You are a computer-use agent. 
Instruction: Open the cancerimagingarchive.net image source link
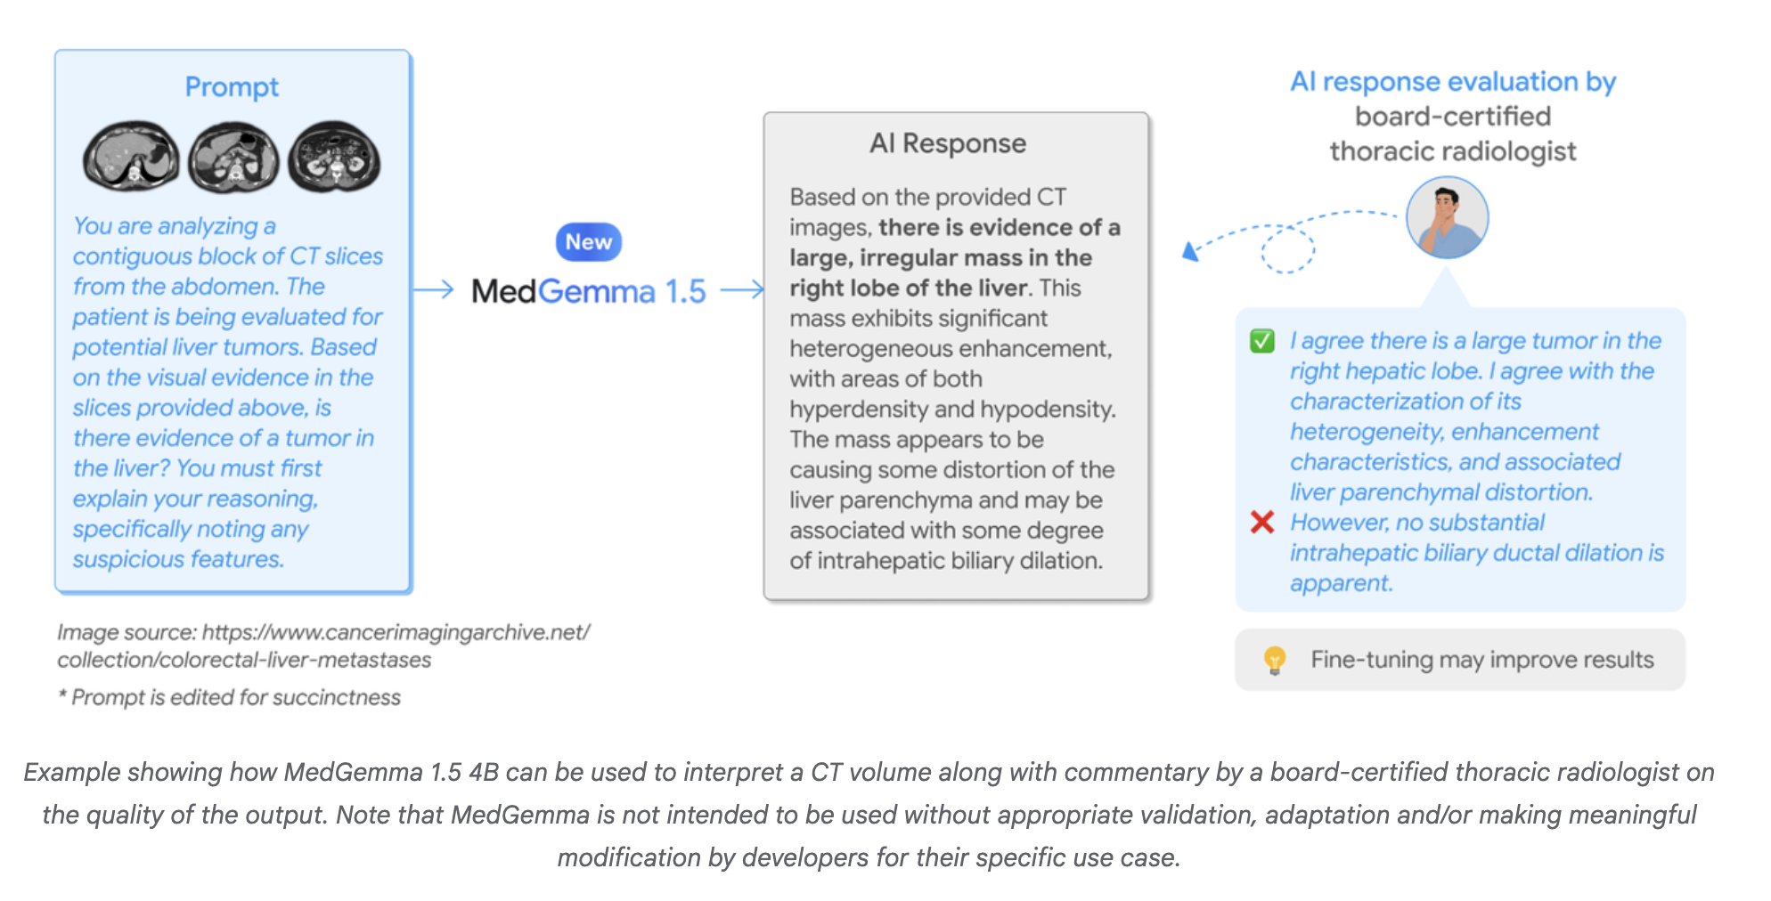pyautogui.click(x=323, y=645)
